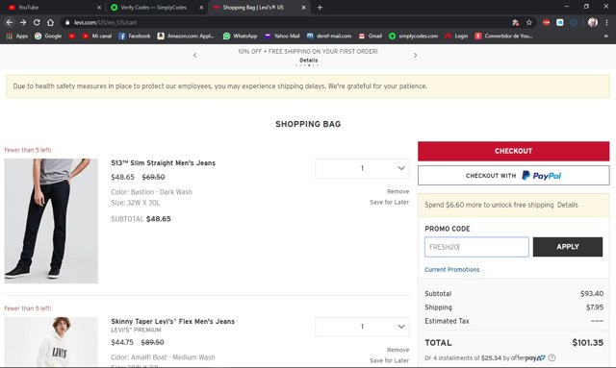Click the levi.com address bar URL
Screen dimensions: 616x368
pos(105,22)
